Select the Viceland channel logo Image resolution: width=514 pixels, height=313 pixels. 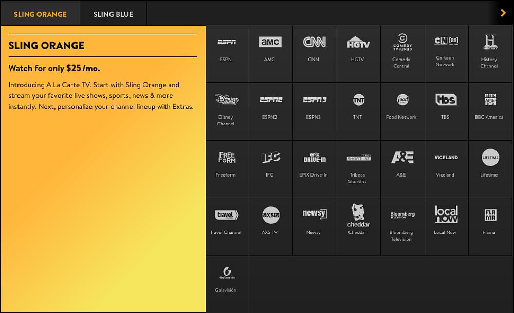(446, 158)
